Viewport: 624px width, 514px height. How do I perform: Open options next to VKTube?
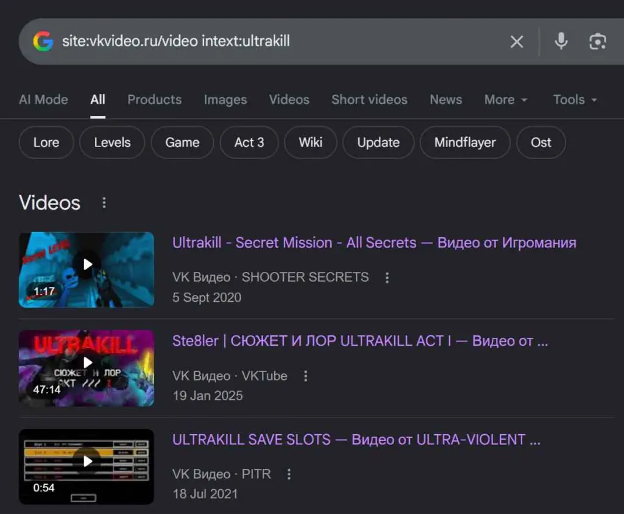tap(305, 376)
